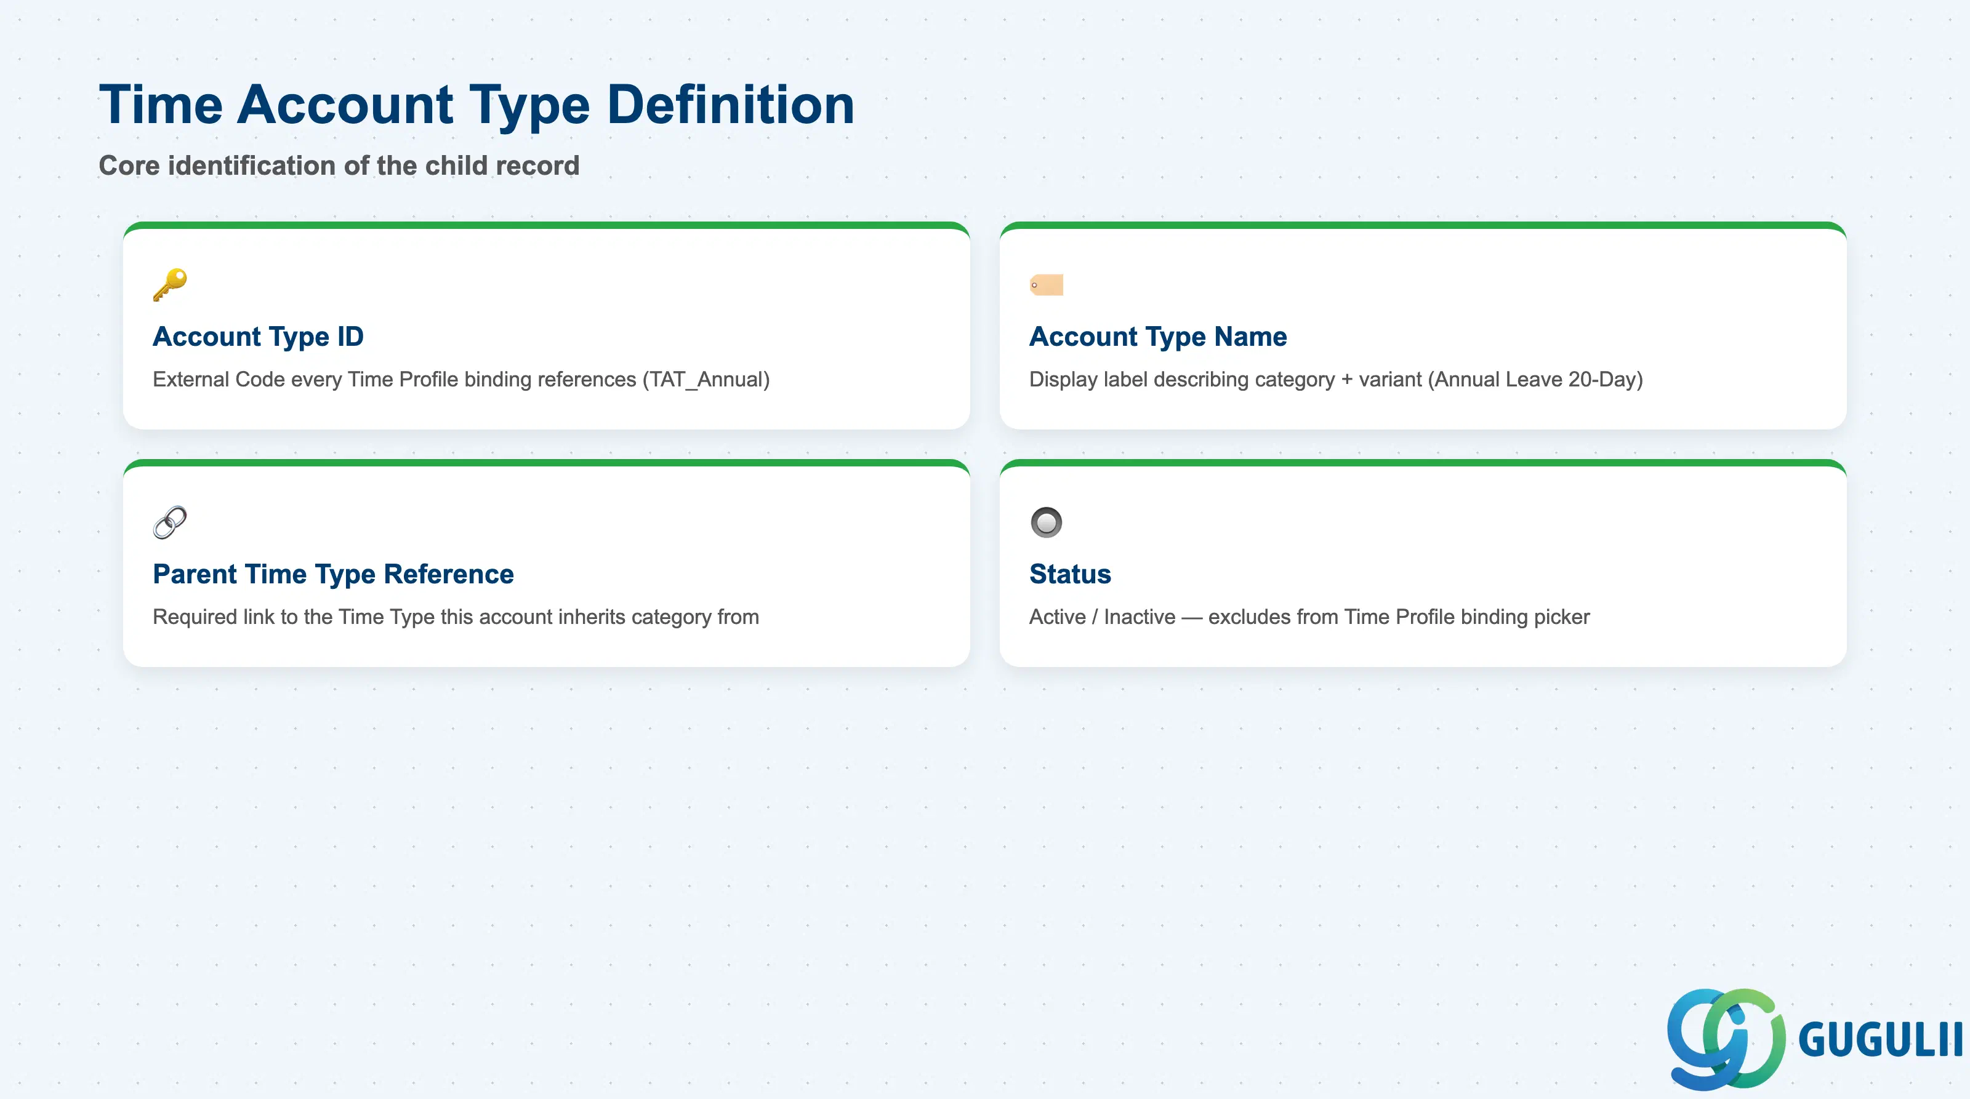The image size is (1970, 1099).
Task: Click the chain link icon above Parent Time Type Reference
Action: pos(170,523)
